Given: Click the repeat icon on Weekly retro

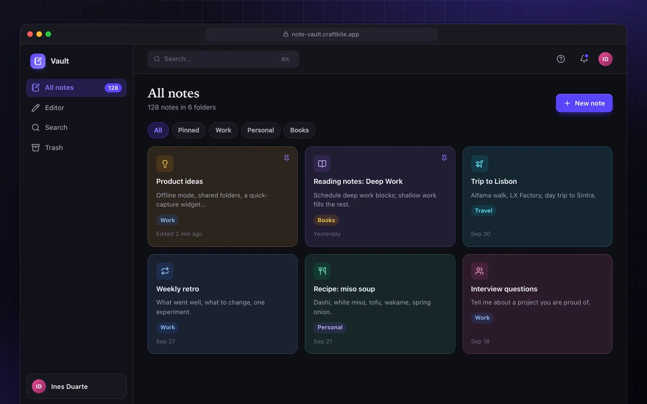Looking at the screenshot, I should [x=165, y=271].
